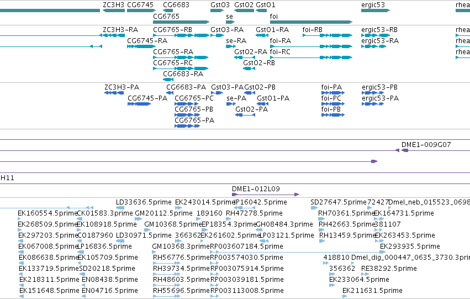Select the foi-RA transcript
Viewport: 470px width, 299px height.
click(311, 46)
